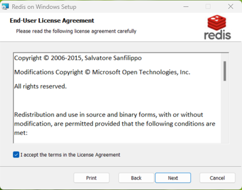Click the 'Redis on Windows Setup' title text
242x190 pixels.
click(x=44, y=7)
